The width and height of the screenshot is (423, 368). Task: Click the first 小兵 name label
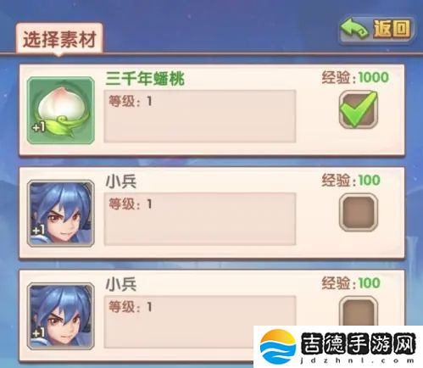121,181
